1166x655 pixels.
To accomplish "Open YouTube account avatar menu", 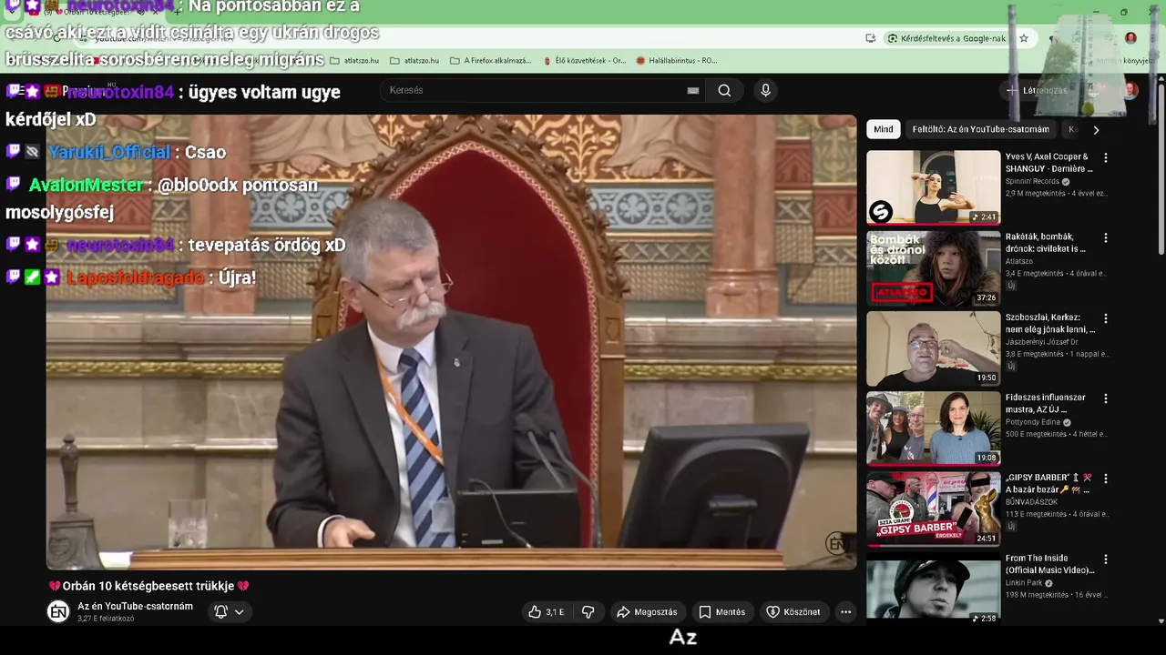I will [1130, 90].
